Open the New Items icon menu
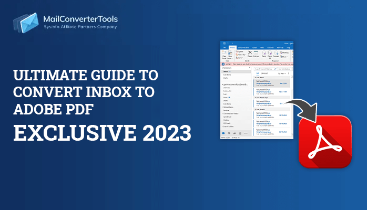The image size is (367, 210). 230,52
